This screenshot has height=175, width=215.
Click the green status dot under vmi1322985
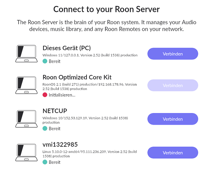pyautogui.click(x=45, y=162)
